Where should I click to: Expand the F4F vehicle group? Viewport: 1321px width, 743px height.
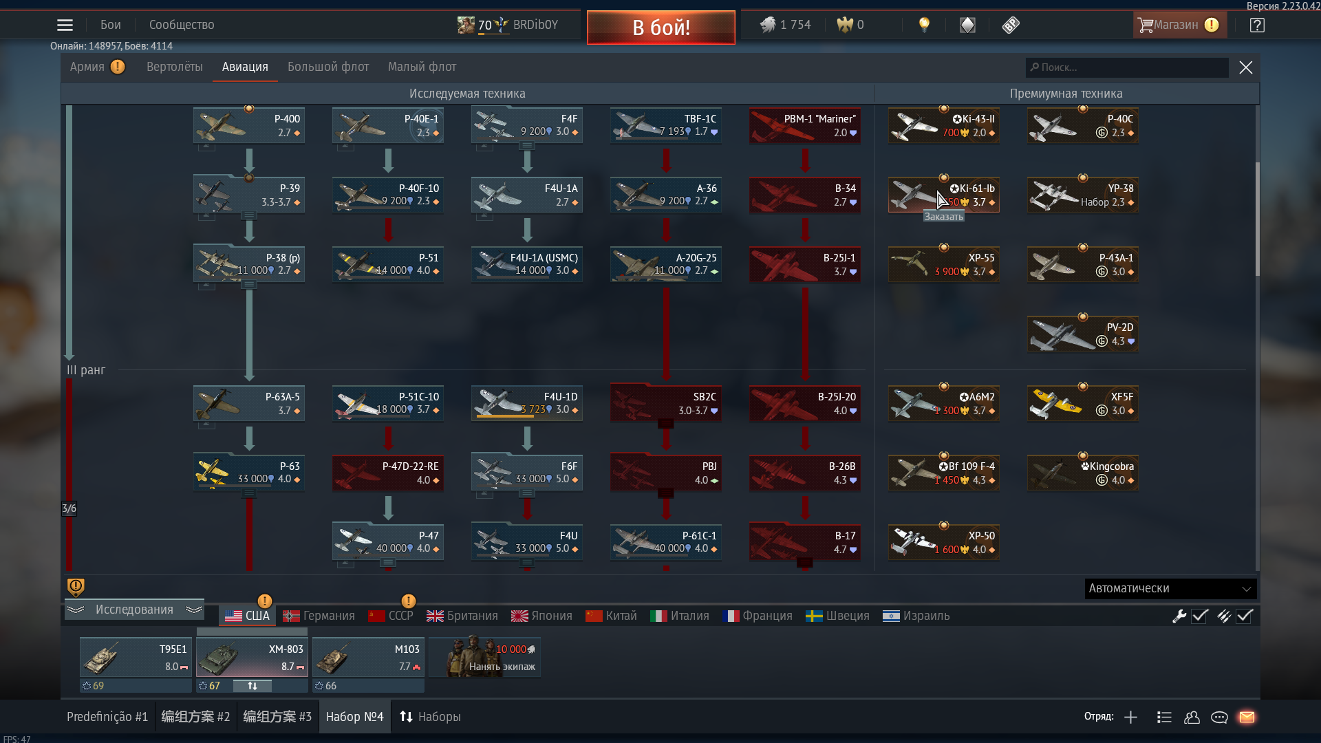527,145
